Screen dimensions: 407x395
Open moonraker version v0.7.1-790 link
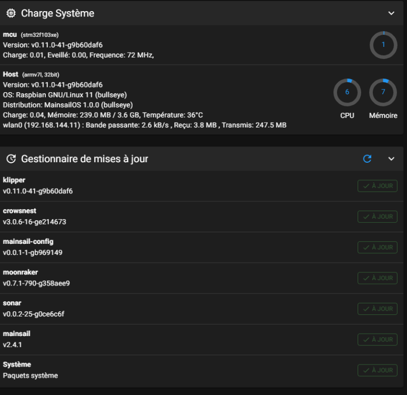36,283
